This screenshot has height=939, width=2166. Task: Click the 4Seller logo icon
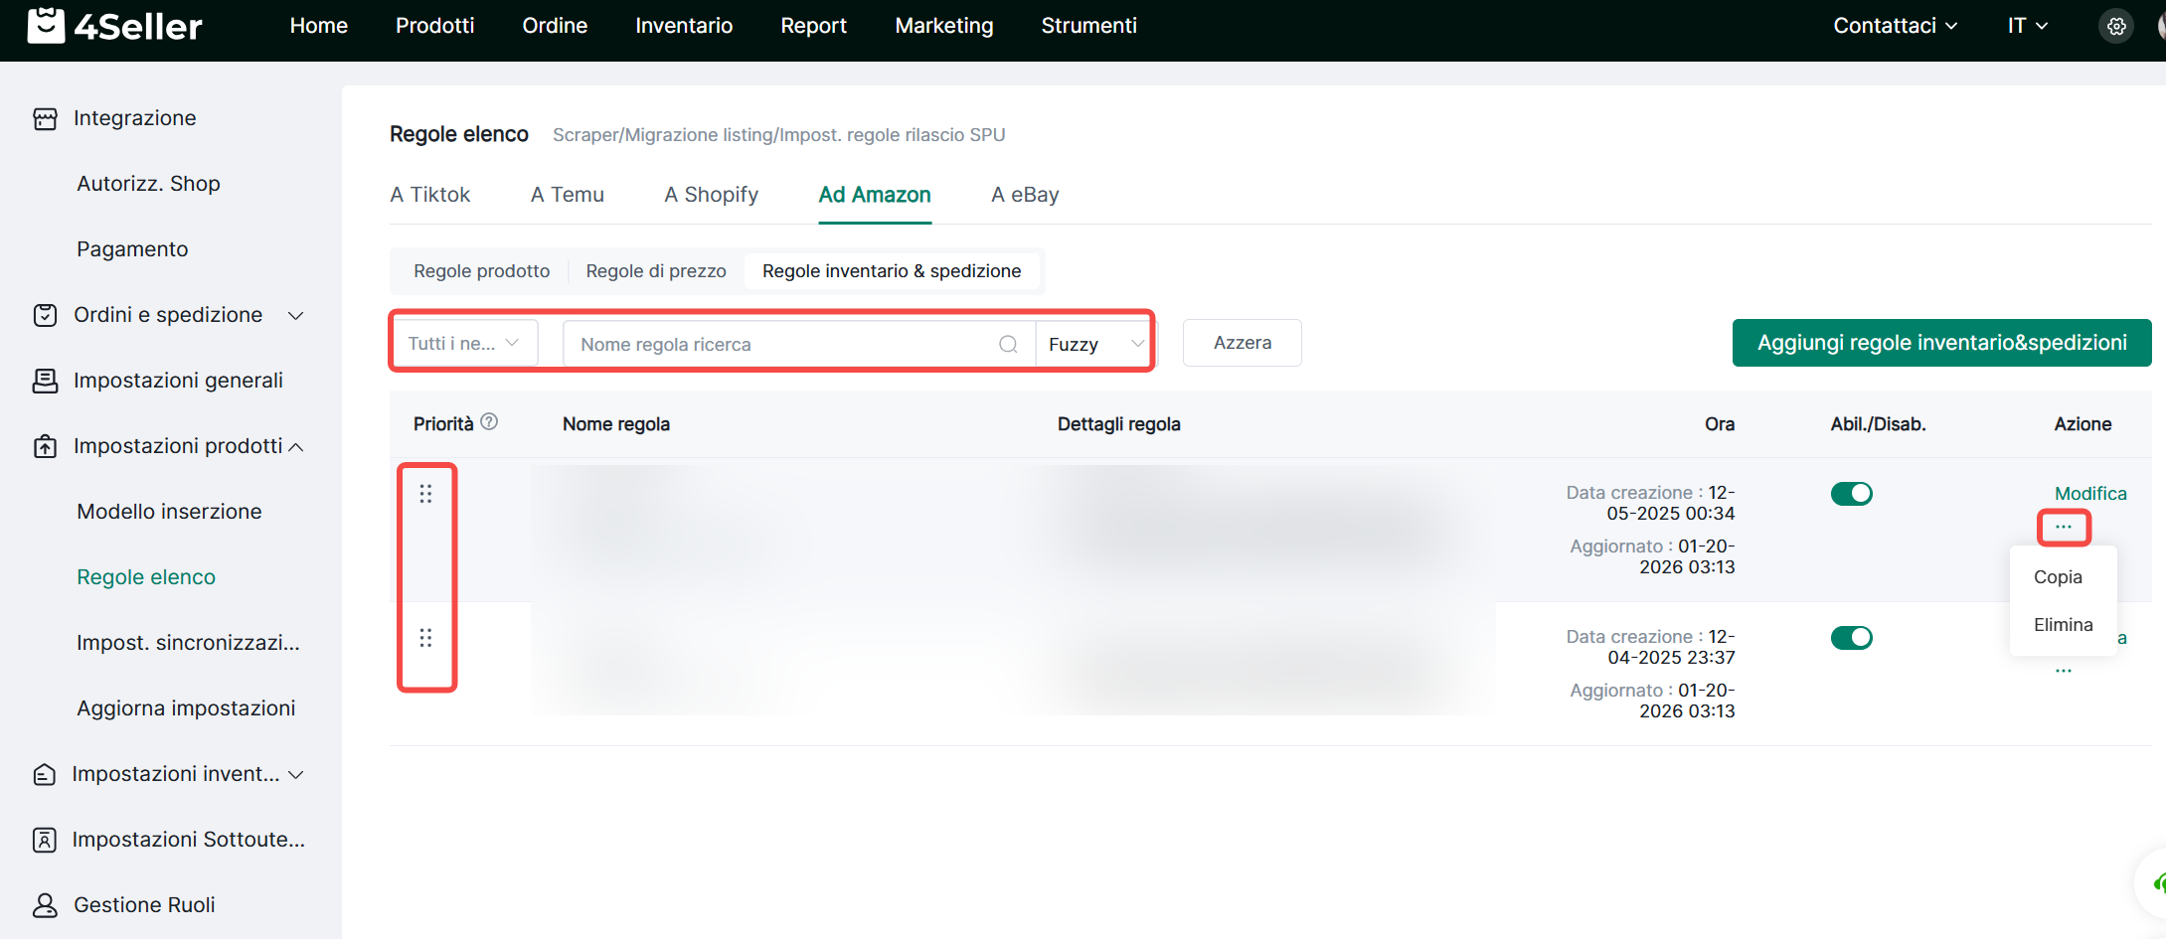(46, 26)
